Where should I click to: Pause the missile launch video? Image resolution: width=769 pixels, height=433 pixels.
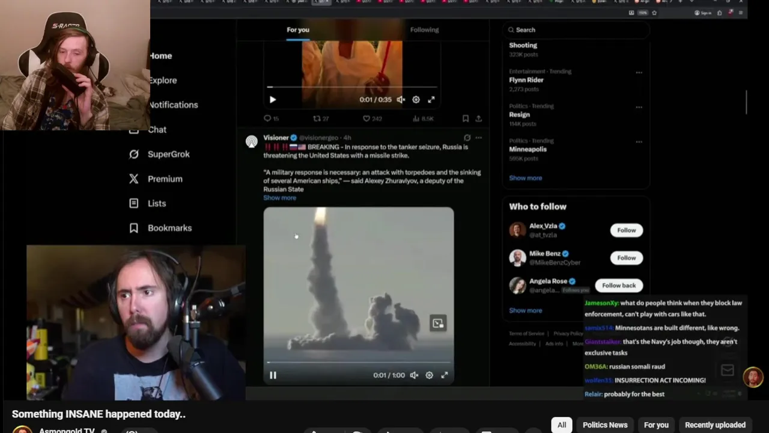(273, 375)
